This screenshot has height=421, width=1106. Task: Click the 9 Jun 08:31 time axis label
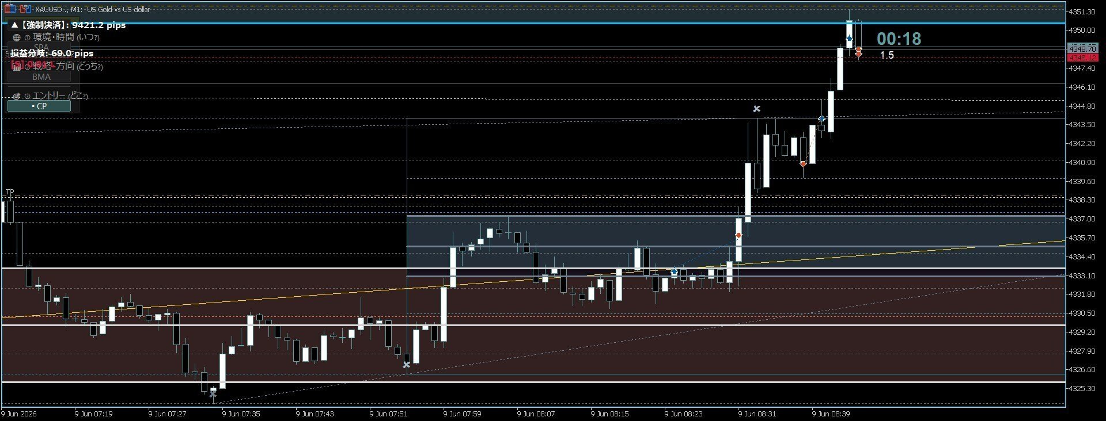[757, 414]
